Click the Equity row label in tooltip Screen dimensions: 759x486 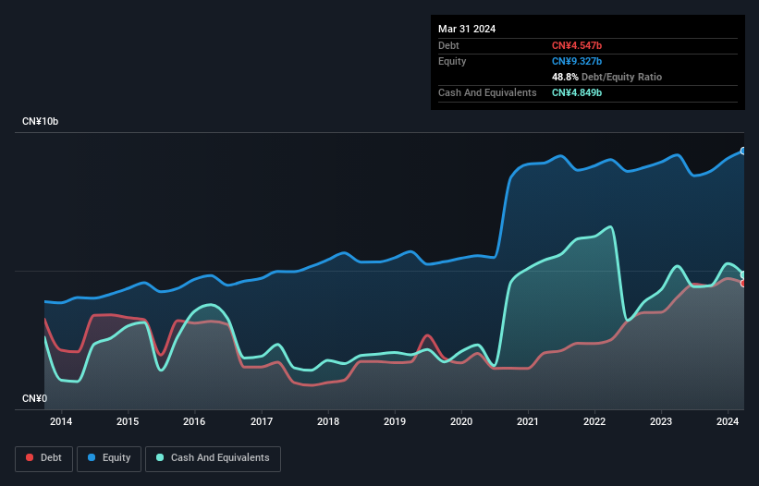(452, 61)
